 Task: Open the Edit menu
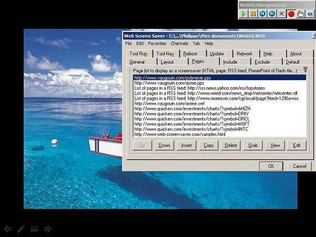point(140,43)
